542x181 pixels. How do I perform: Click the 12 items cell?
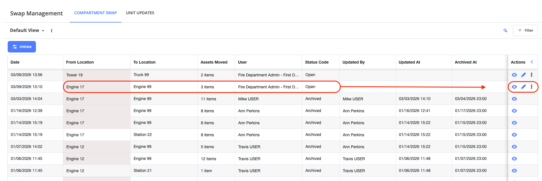click(x=216, y=159)
